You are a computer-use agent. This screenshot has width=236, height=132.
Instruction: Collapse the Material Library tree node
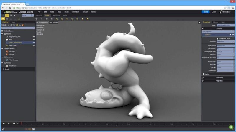tap(2, 48)
